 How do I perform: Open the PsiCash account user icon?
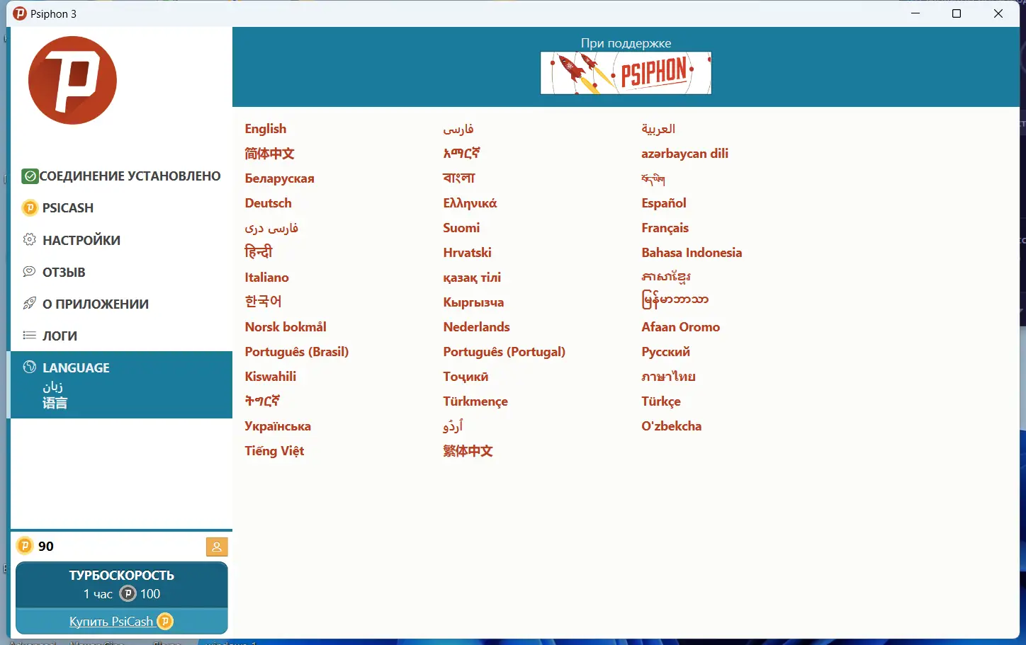click(x=217, y=547)
